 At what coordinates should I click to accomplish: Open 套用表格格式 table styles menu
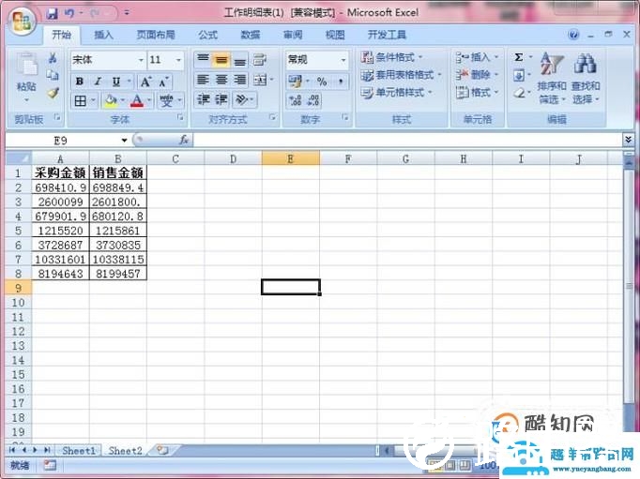[x=402, y=75]
